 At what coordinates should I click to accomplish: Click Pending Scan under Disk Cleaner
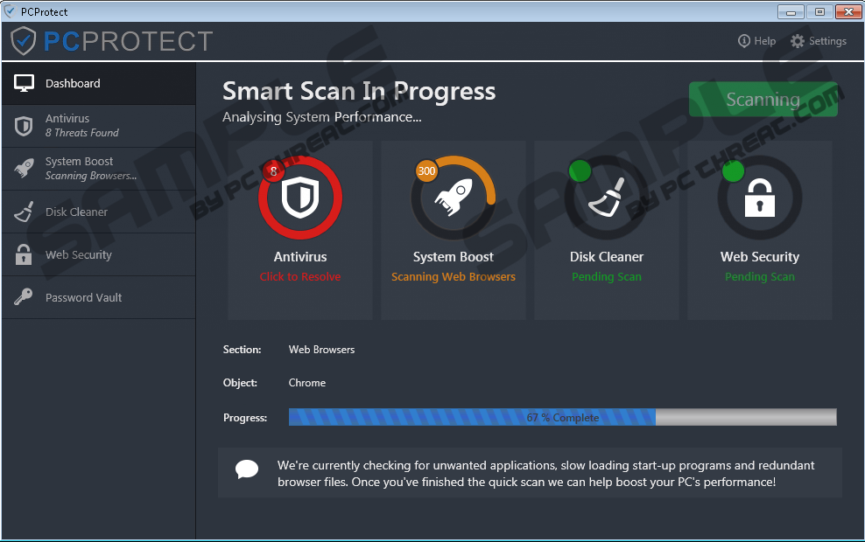(606, 276)
